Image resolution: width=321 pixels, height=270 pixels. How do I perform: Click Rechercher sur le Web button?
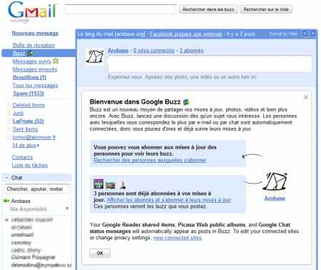tap(266, 9)
